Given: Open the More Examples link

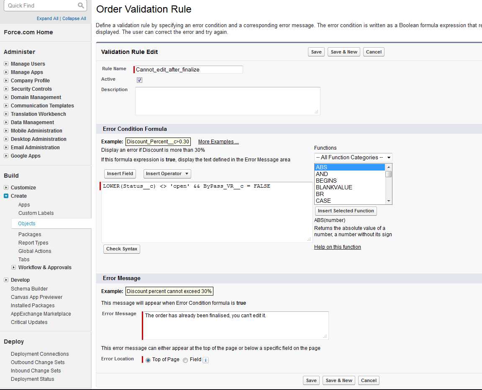Looking at the screenshot, I should coord(218,142).
